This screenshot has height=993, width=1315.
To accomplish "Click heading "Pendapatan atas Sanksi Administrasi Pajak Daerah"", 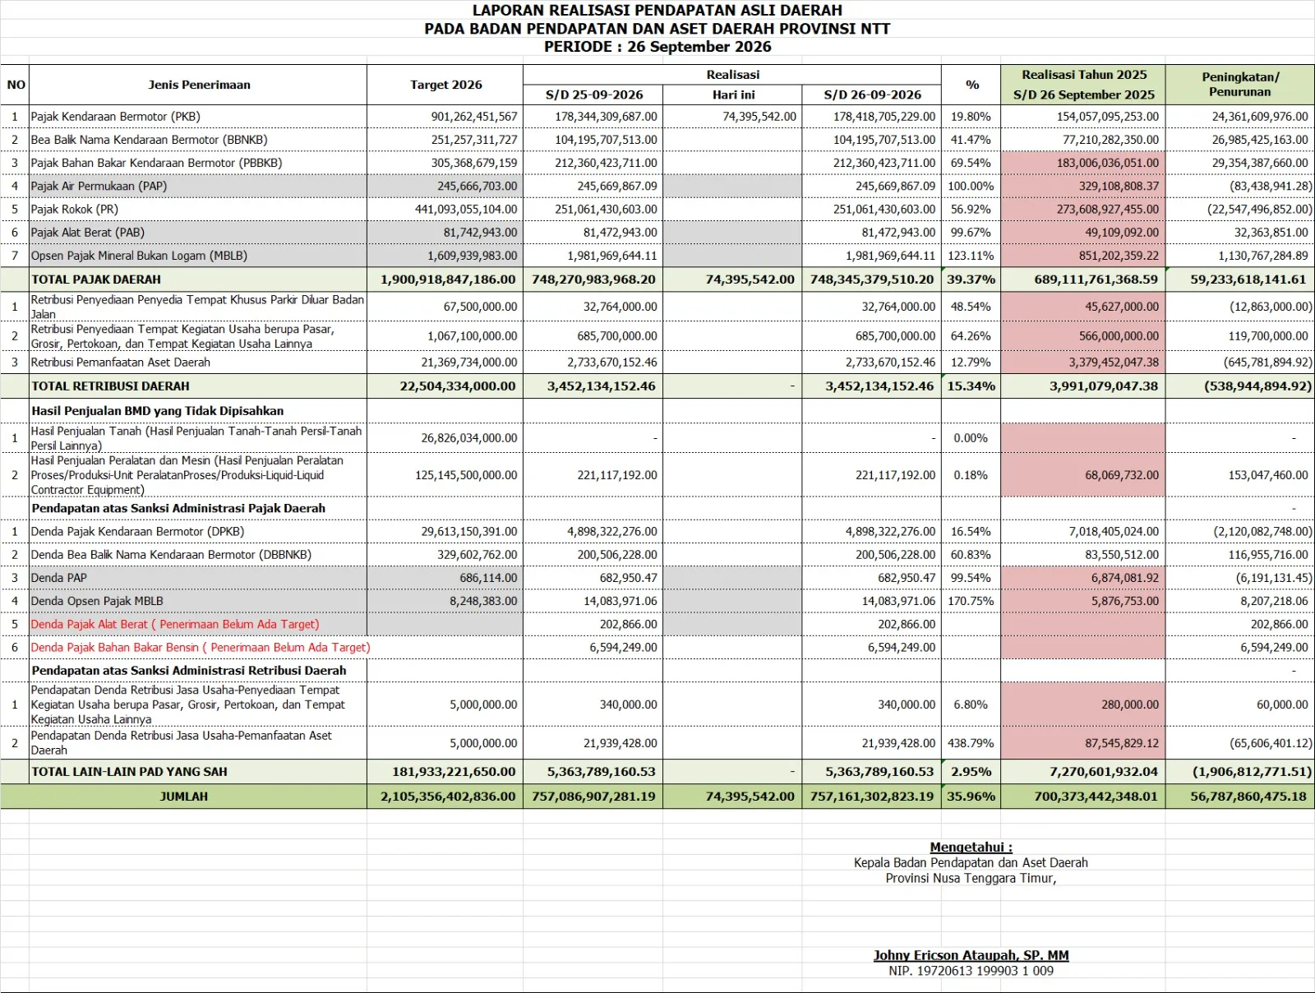I will (178, 508).
